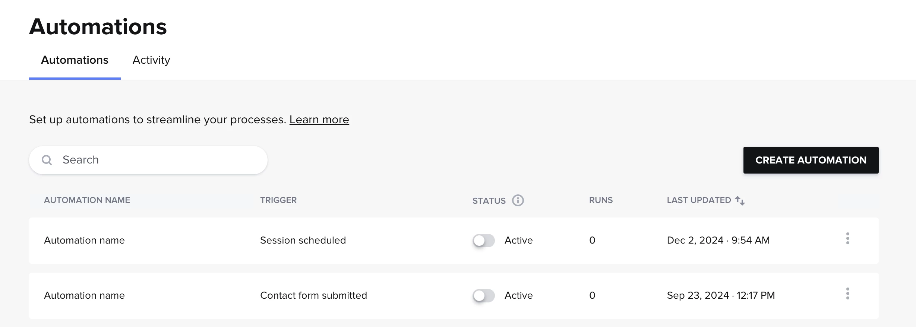
Task: Switch to the Activity tab
Action: [x=151, y=60]
